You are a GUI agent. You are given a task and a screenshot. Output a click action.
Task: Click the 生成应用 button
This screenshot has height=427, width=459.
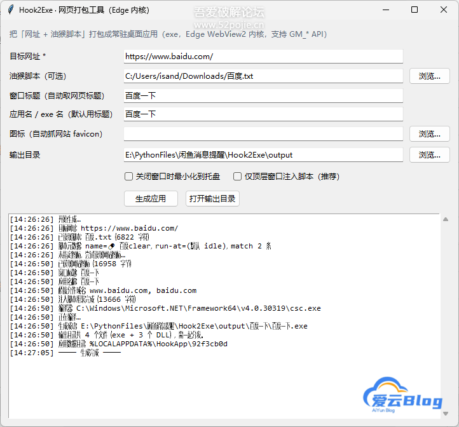[151, 199]
